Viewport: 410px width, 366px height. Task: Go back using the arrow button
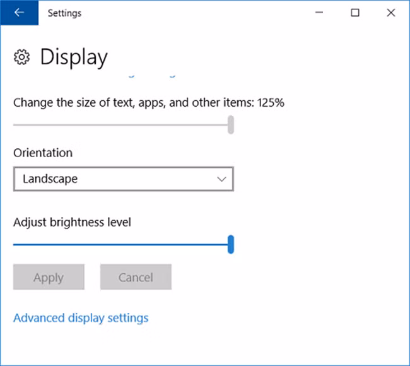19,12
